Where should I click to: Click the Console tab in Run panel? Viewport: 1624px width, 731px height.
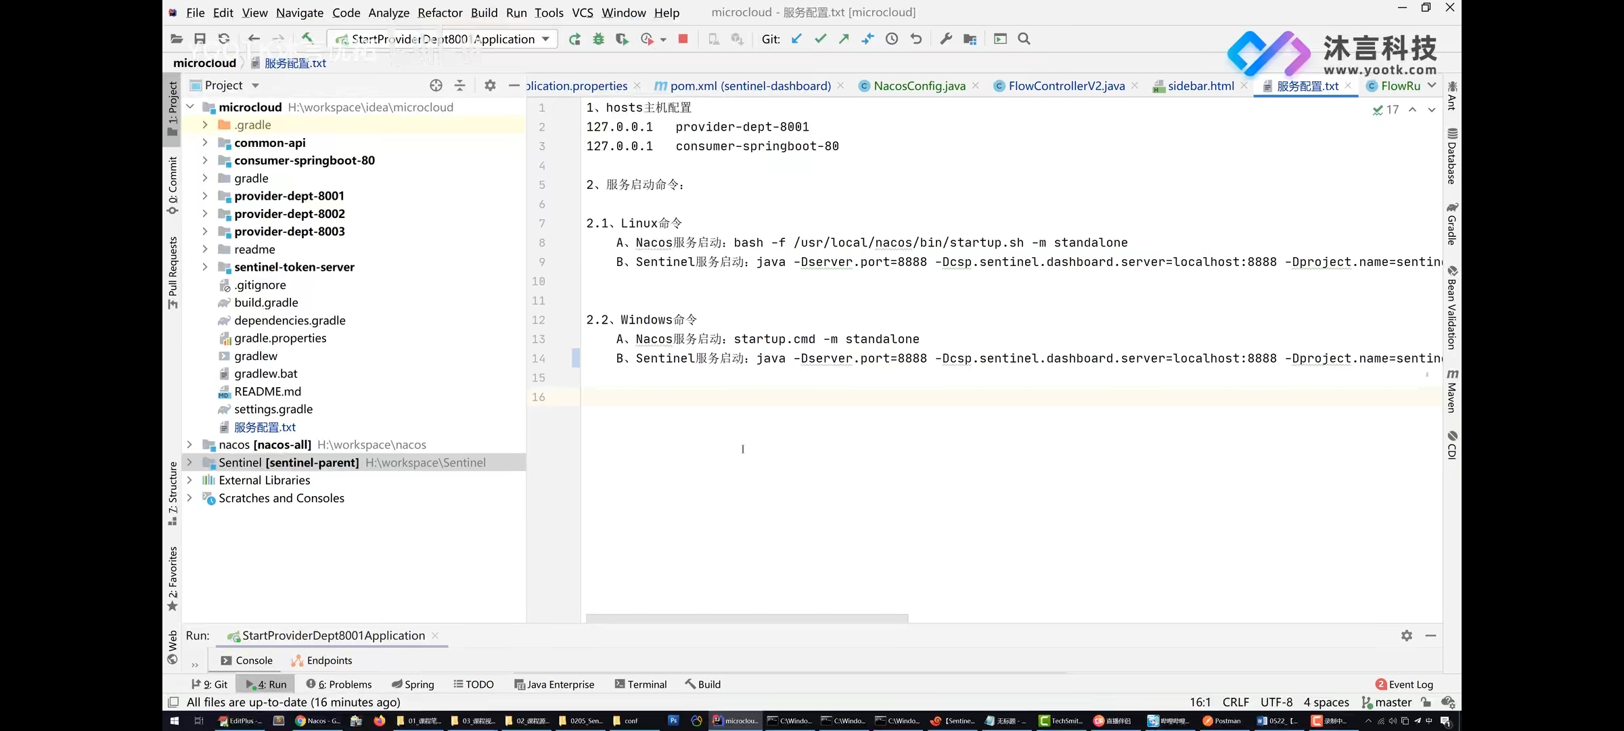254,661
